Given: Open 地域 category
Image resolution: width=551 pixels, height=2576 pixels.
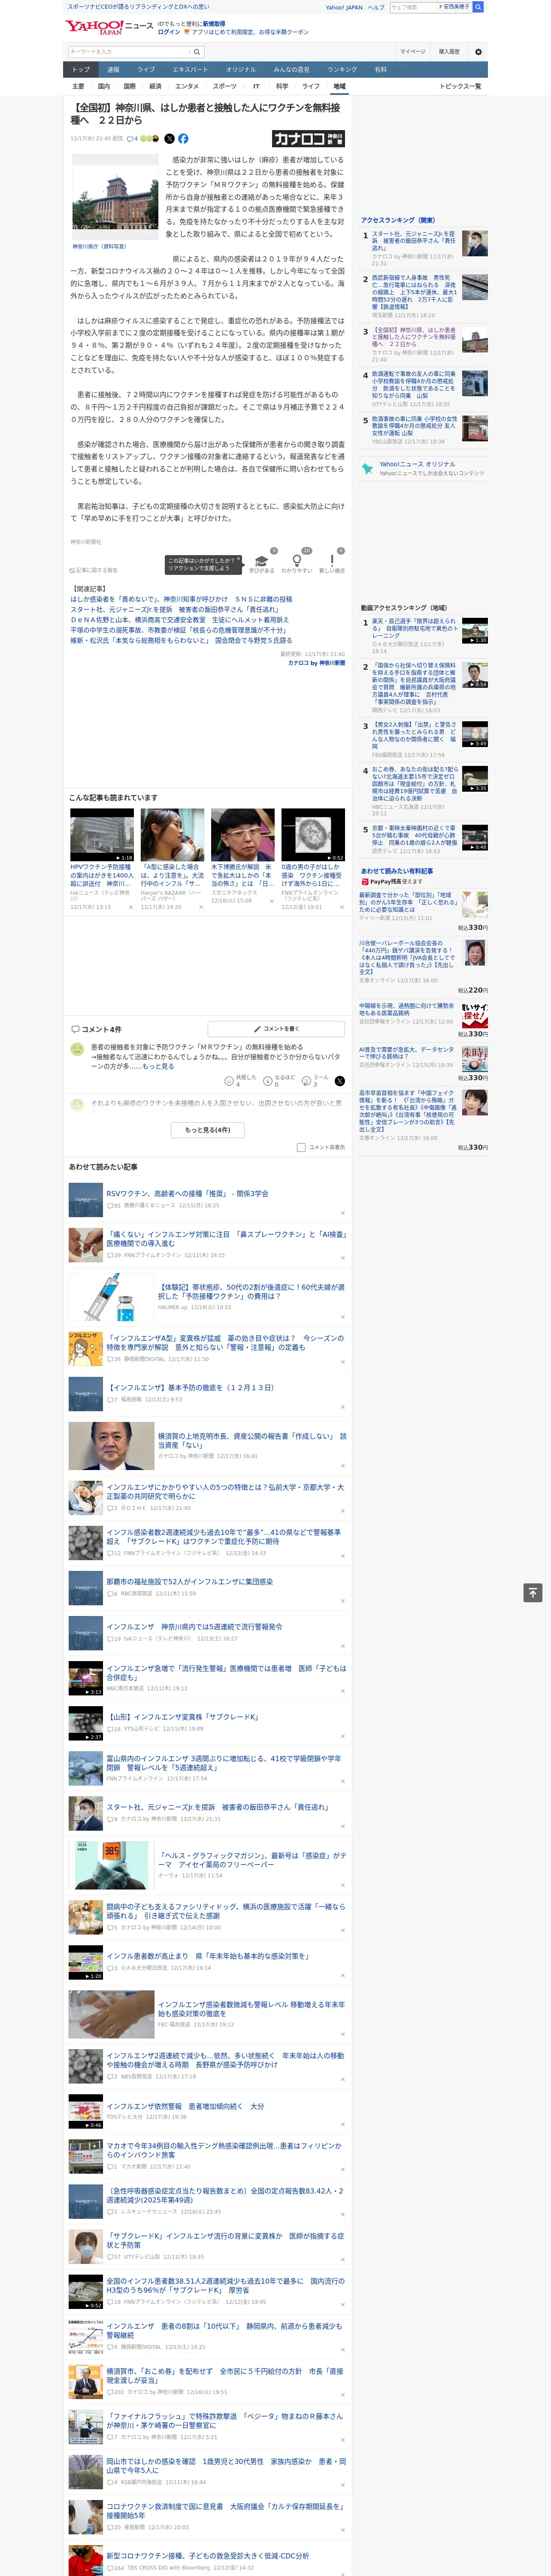Looking at the screenshot, I should tap(339, 86).
